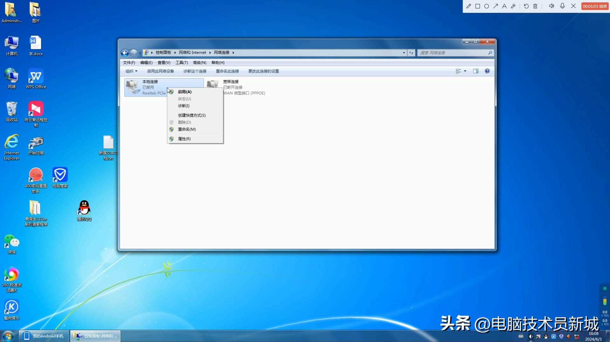The width and height of the screenshot is (610, 342).
Task: Click 启用(A) in the context menu
Action: tap(185, 92)
